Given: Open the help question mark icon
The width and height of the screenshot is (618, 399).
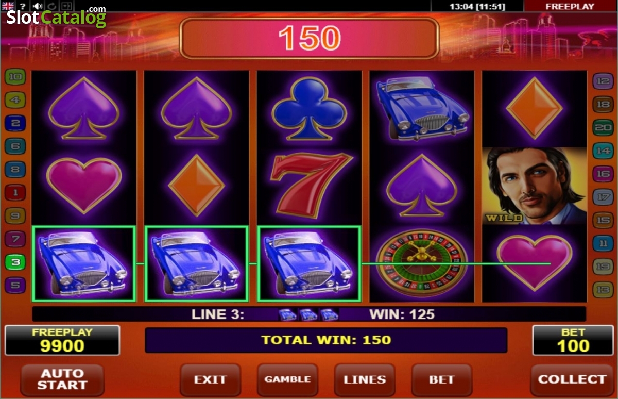Looking at the screenshot, I should (x=23, y=6).
